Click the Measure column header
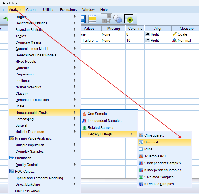The width and height of the screenshot is (199, 194). (x=186, y=28)
